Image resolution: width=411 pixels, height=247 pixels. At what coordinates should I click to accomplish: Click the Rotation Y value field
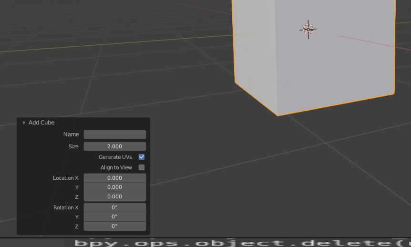tap(115, 216)
